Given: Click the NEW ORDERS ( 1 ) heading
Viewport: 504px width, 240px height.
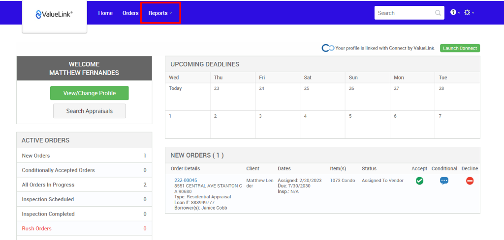Looking at the screenshot, I should click(197, 156).
